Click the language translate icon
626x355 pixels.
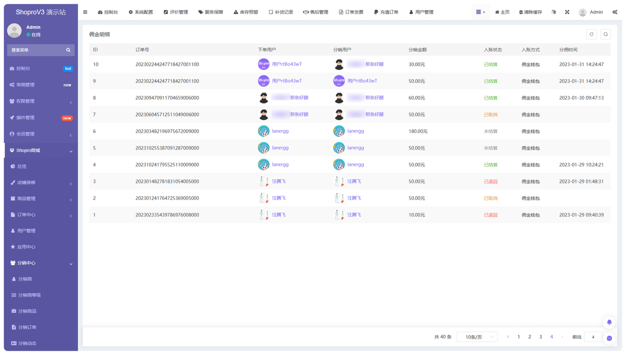(554, 12)
